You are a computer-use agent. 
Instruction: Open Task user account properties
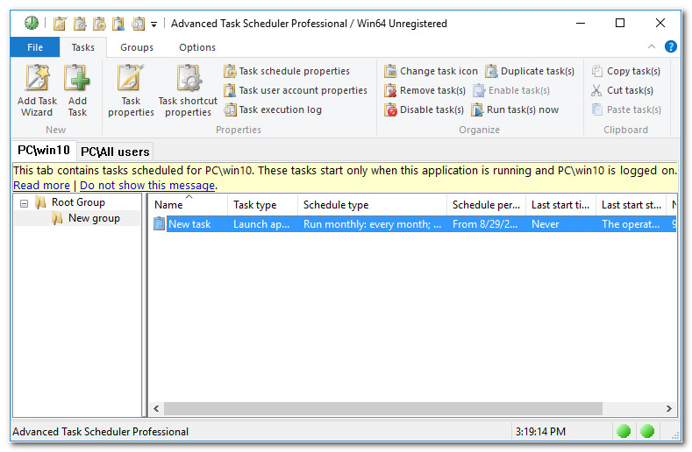296,90
